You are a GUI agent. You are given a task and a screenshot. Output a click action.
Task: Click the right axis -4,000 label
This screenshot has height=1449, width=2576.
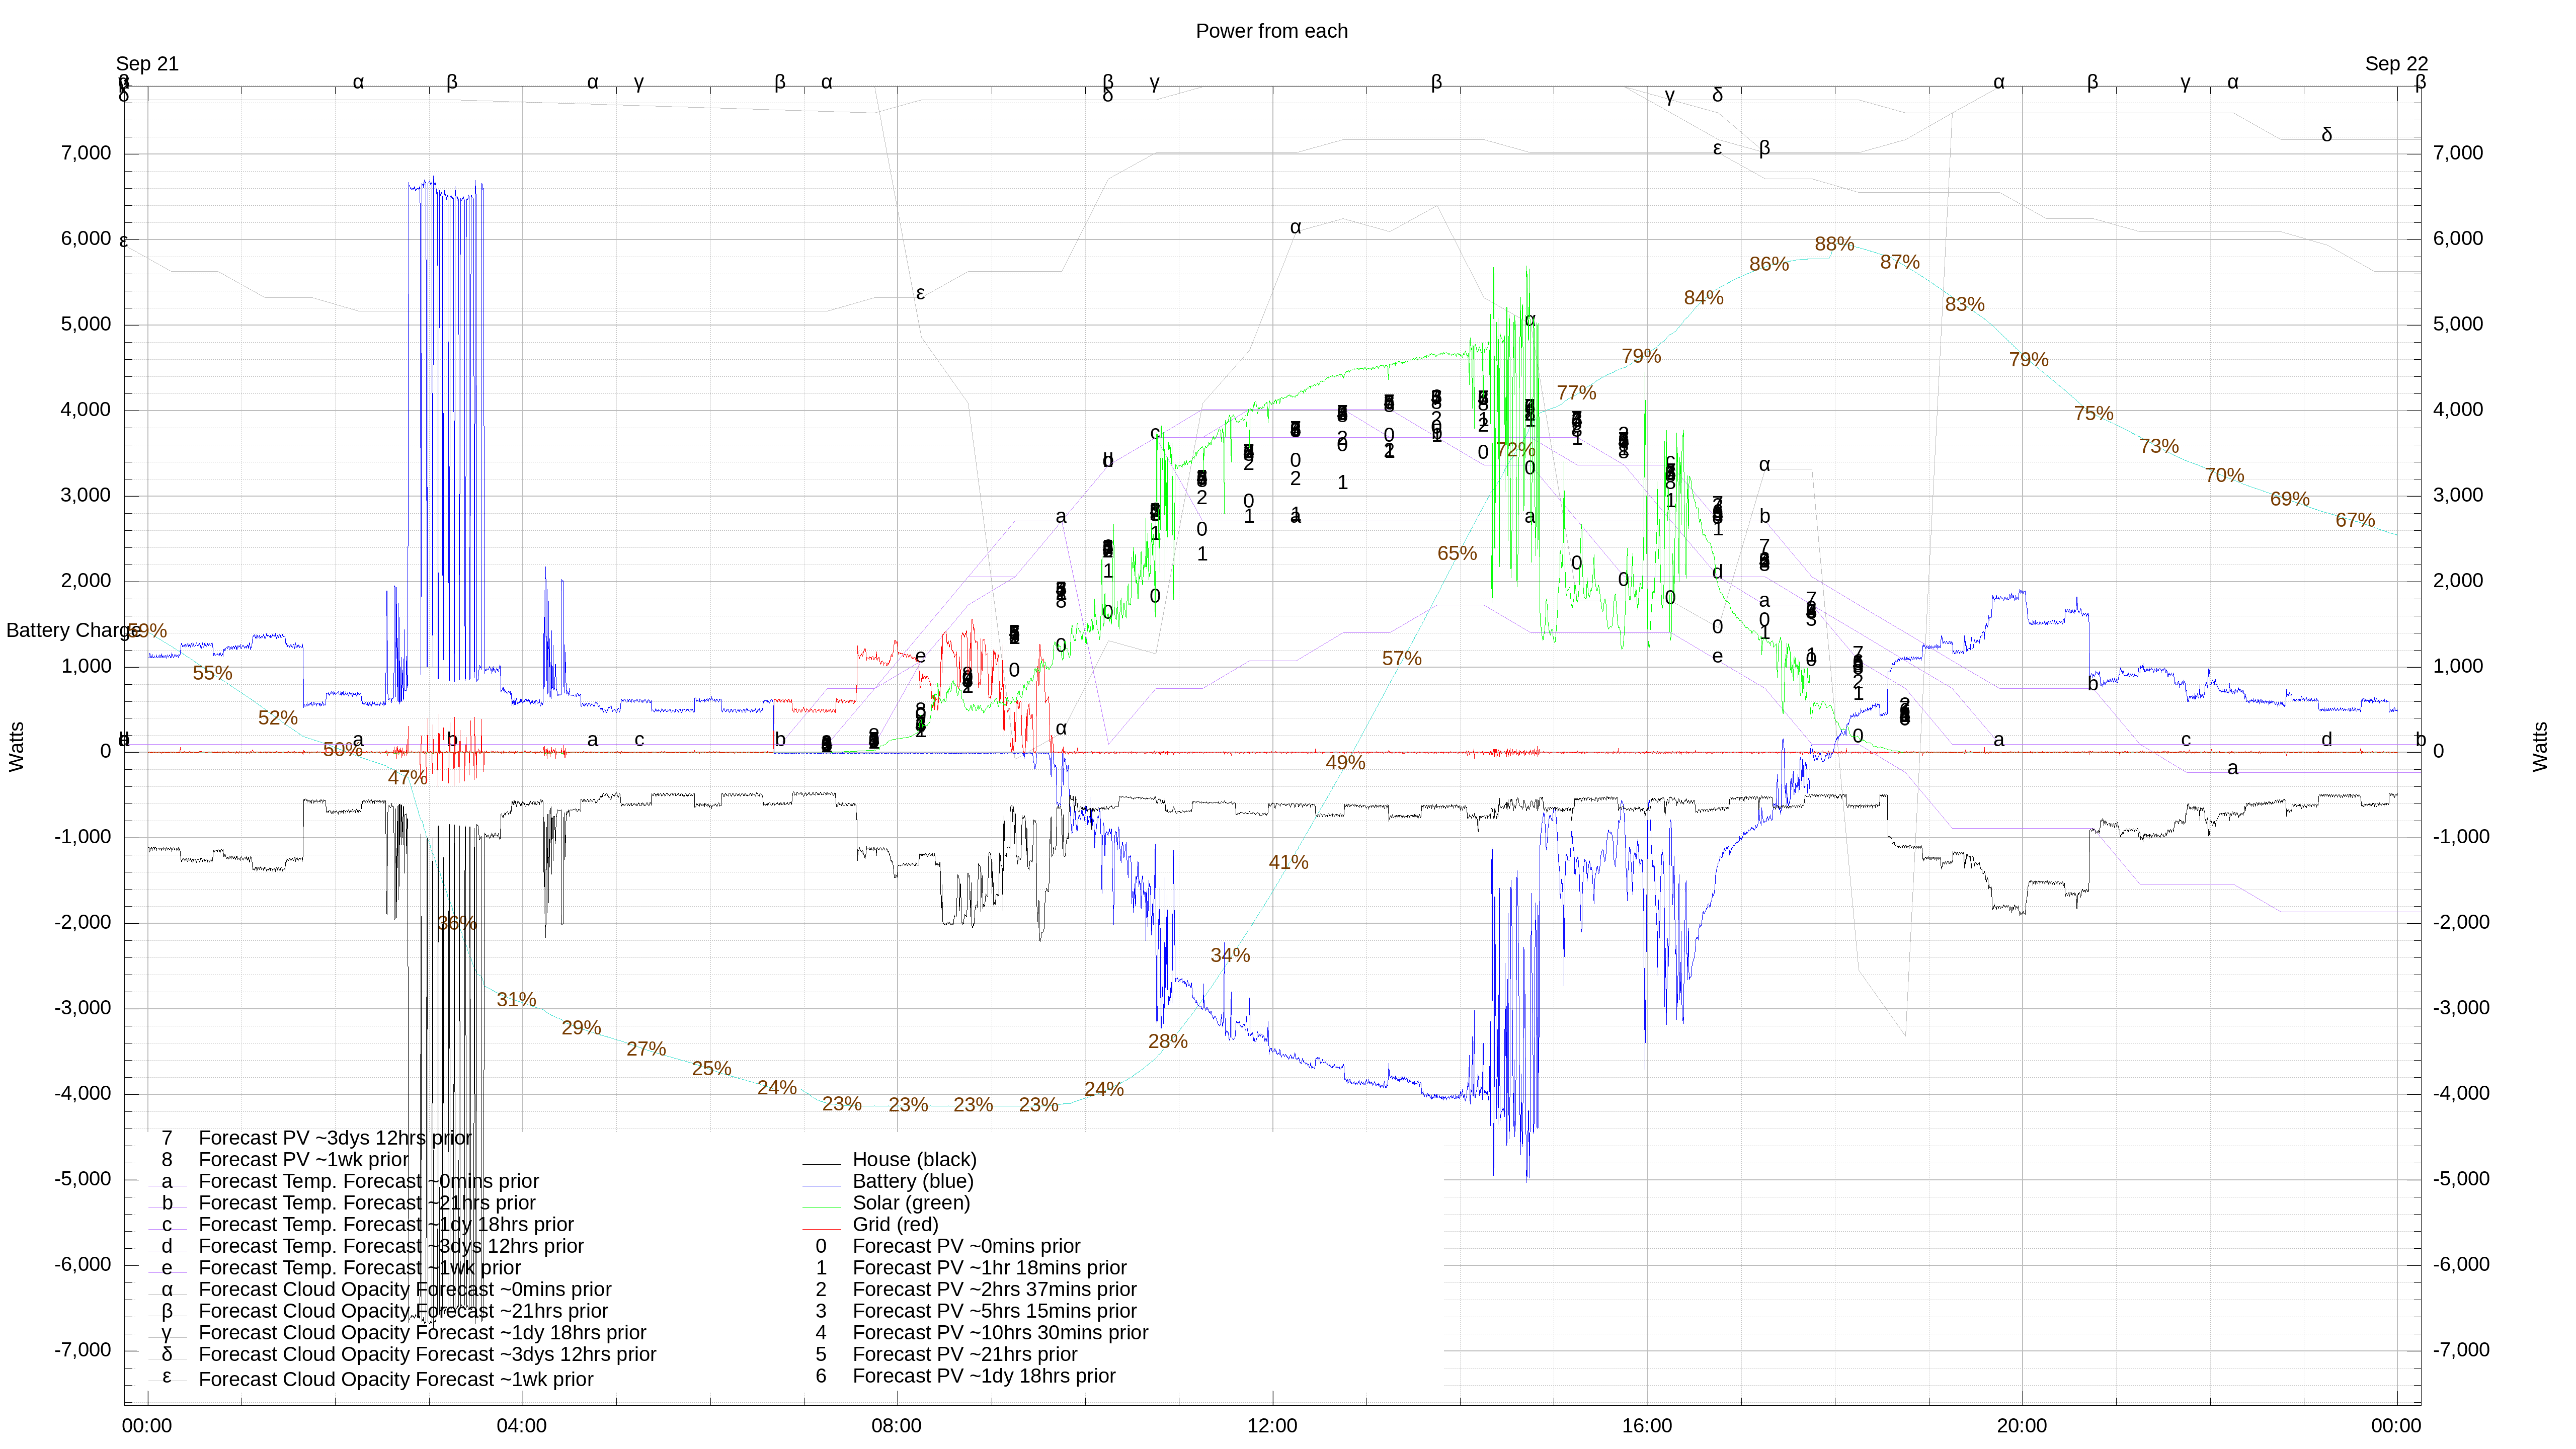[x=2461, y=1094]
